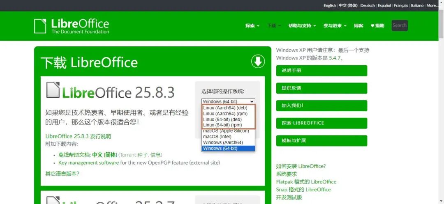Switch site language to English
Image resolution: width=444 pixels, height=204 pixels.
coord(330,5)
